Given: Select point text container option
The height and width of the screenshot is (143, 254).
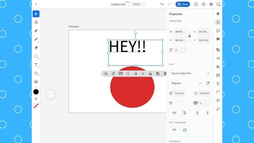Looking at the screenshot, I should (174, 130).
